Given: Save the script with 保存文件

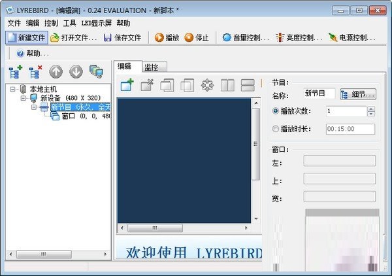Looking at the screenshot, I should pyautogui.click(x=123, y=38).
